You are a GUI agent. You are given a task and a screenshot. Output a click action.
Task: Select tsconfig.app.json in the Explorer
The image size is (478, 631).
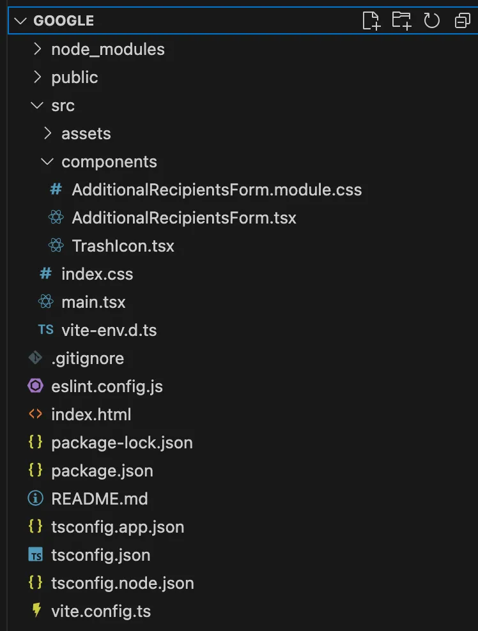point(118,527)
